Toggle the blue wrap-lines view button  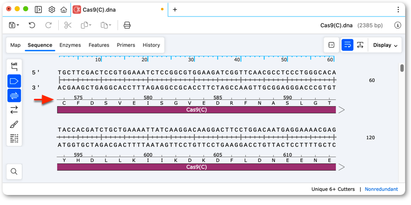pyautogui.click(x=347, y=45)
